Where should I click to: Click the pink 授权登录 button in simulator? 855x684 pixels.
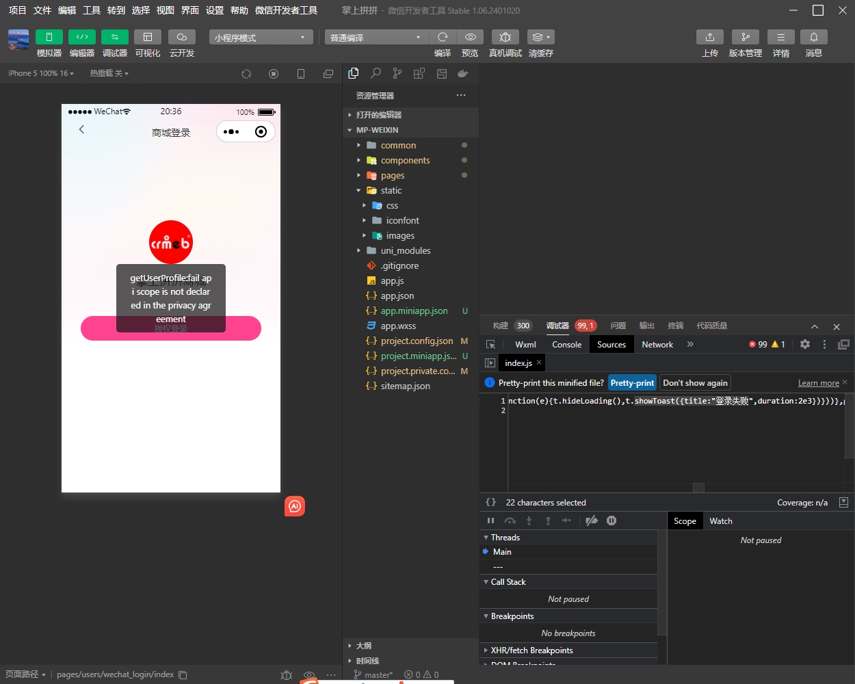(x=171, y=328)
